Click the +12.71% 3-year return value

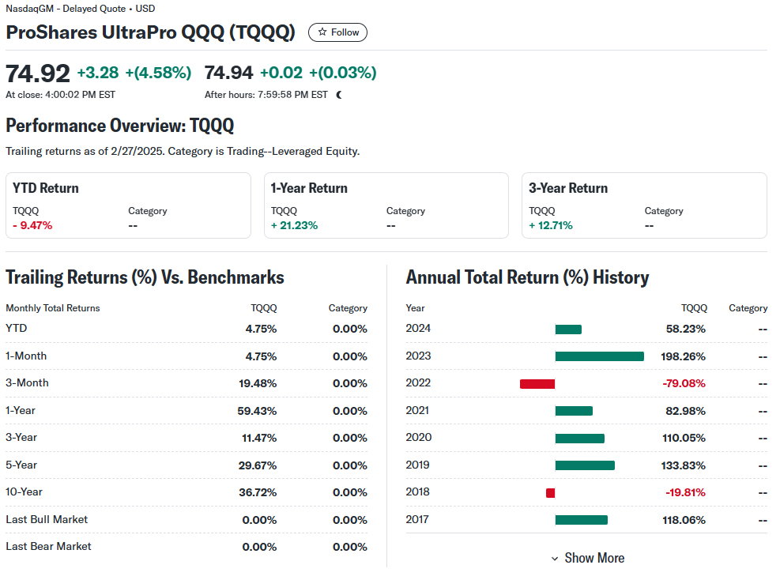(551, 225)
